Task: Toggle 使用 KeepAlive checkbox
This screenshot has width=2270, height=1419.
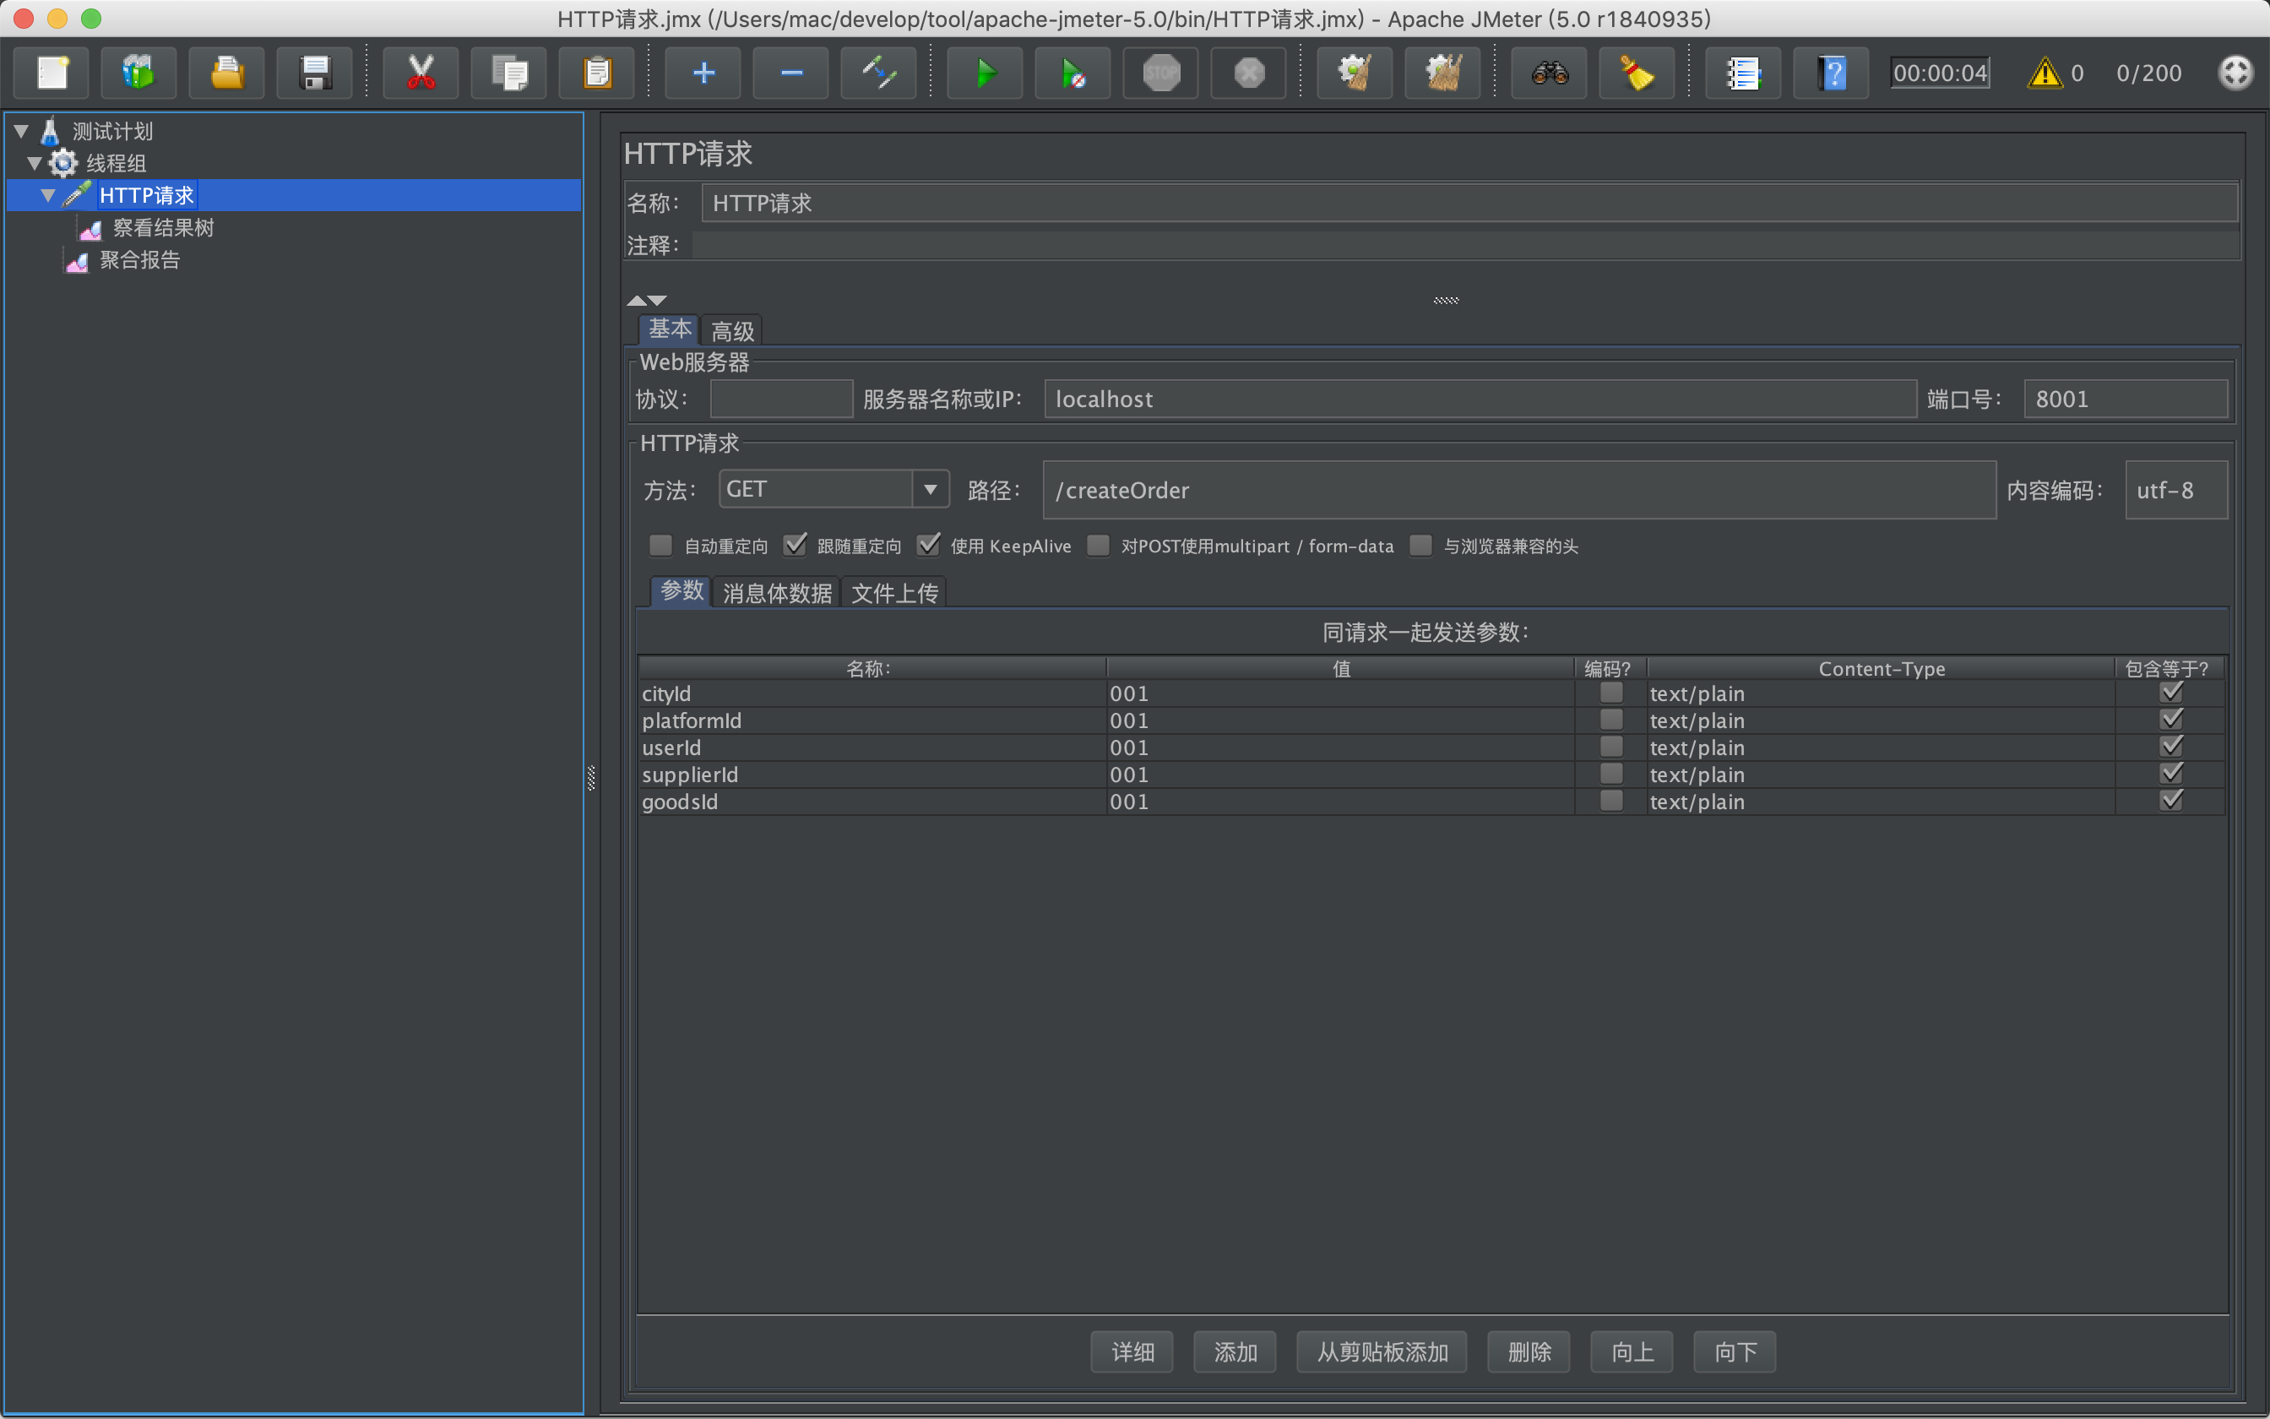Action: 928,546
